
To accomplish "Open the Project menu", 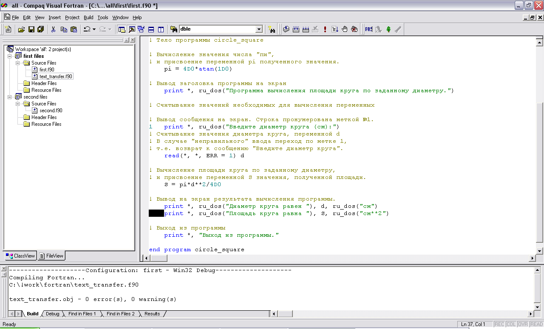I will click(72, 17).
